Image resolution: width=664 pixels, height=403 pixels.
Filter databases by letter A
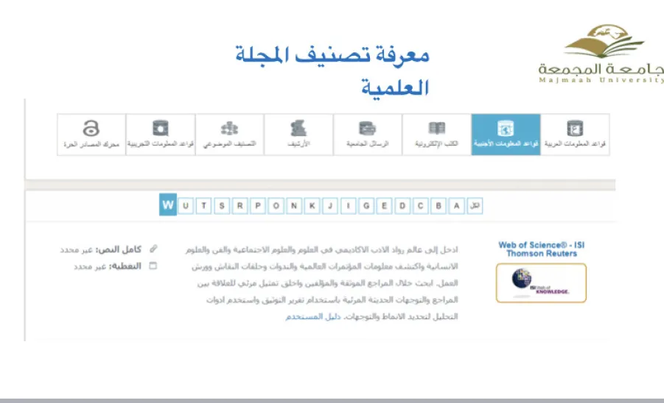click(x=456, y=206)
